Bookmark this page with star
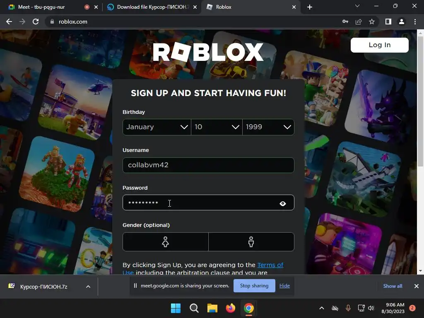The image size is (424, 318). pyautogui.click(x=372, y=22)
